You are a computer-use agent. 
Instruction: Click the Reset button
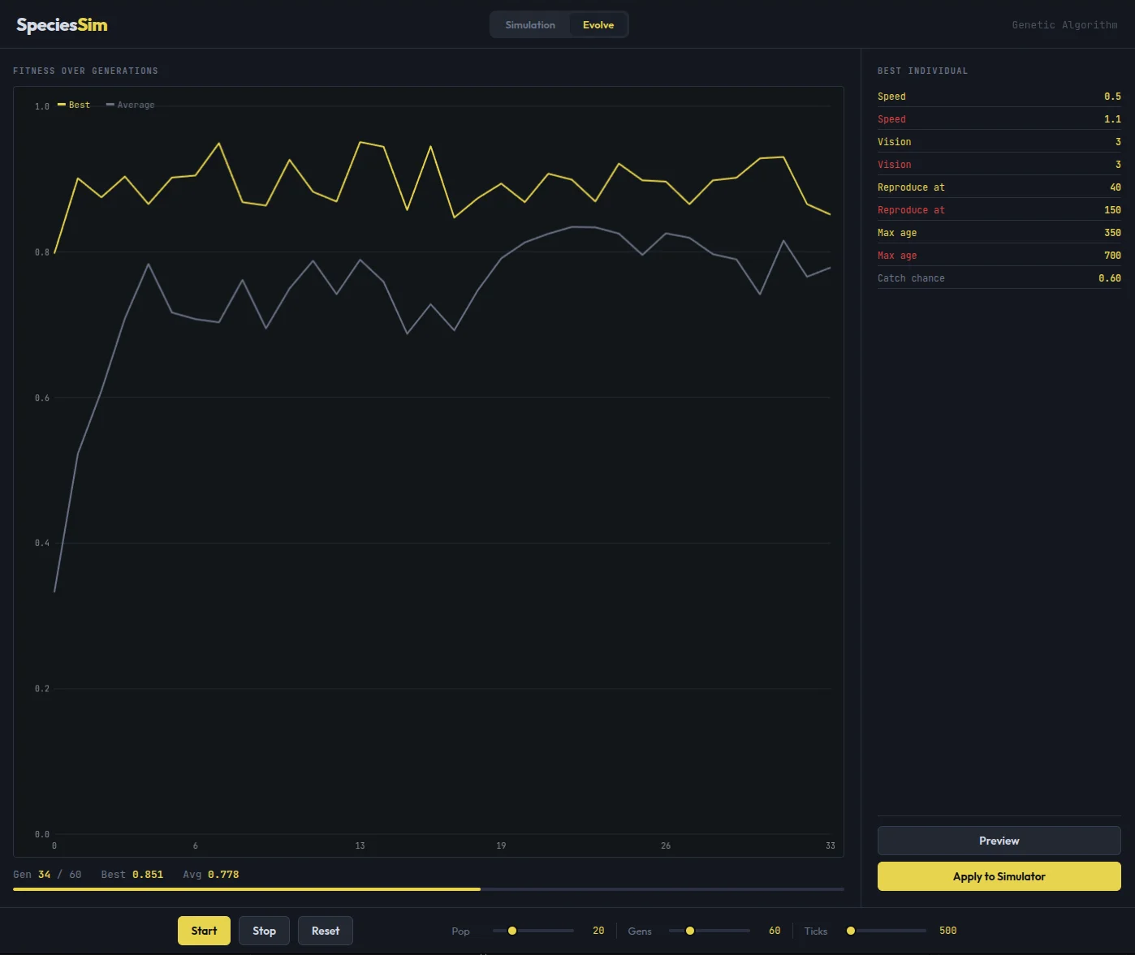[325, 931]
